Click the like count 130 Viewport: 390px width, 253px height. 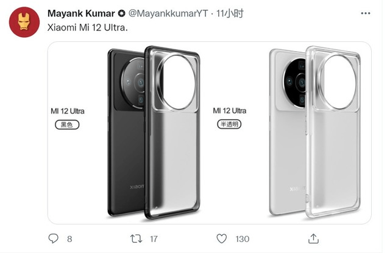243,240
